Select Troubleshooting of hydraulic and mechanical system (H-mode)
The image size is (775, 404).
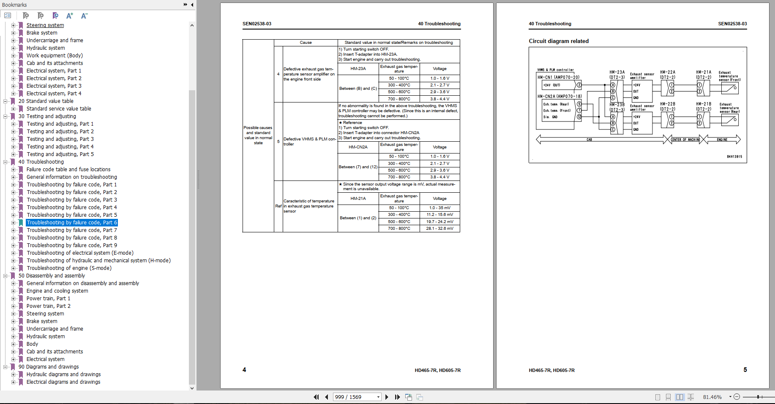tap(98, 261)
